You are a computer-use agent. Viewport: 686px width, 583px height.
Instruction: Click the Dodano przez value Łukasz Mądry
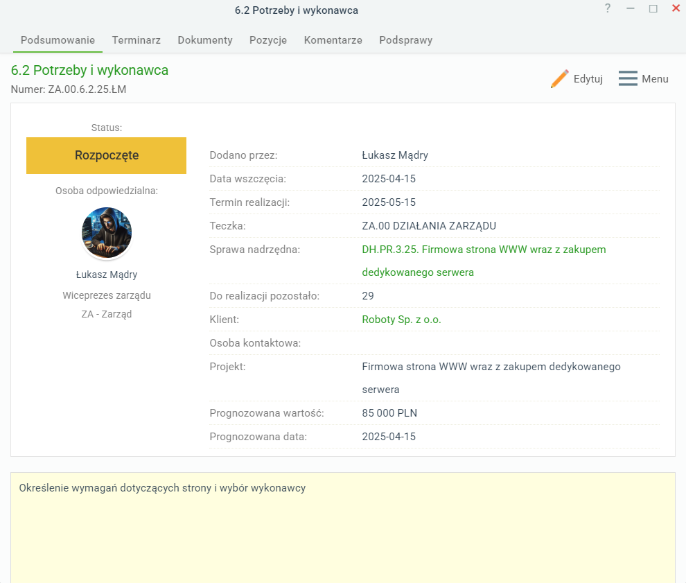click(395, 155)
